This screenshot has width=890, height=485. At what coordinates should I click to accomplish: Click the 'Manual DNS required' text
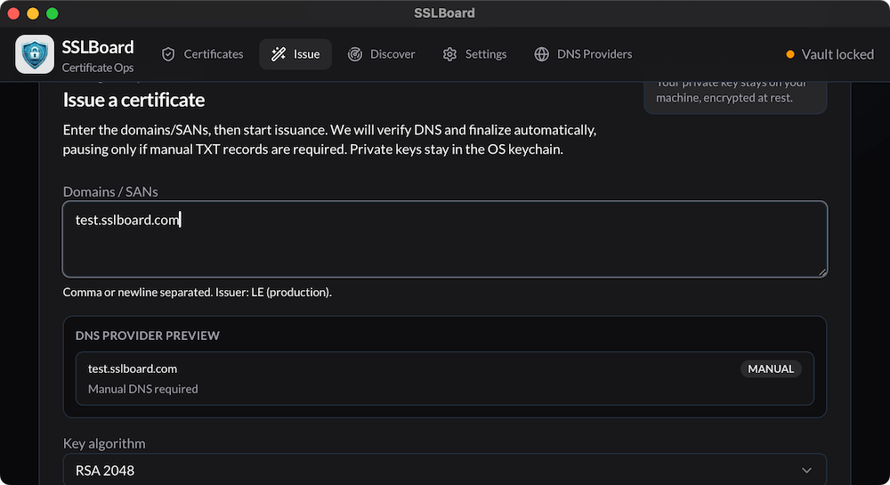[x=143, y=389]
